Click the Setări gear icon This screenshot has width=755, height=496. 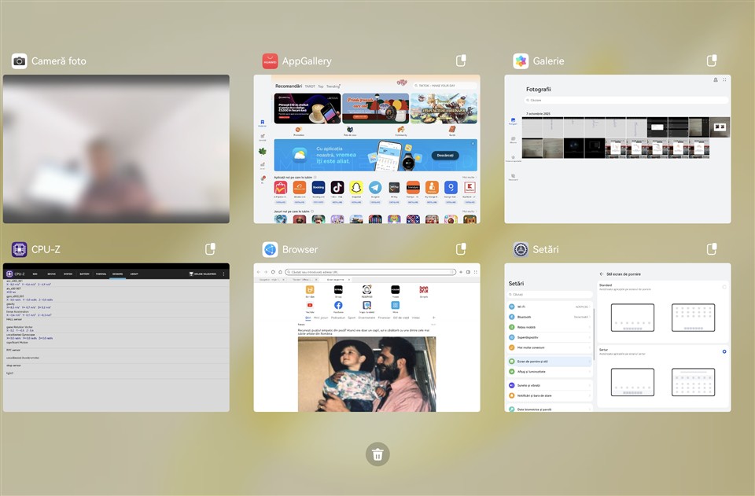click(x=521, y=250)
